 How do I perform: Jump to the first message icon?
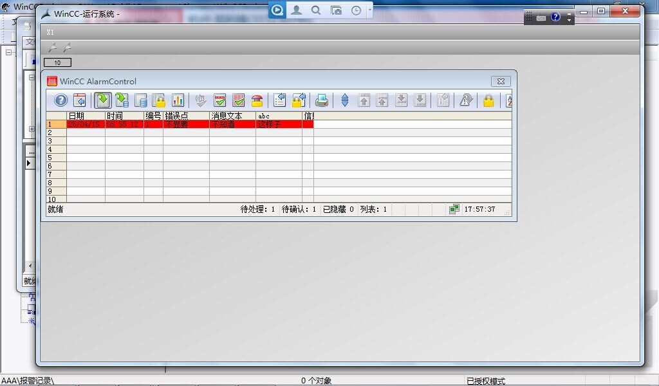point(364,100)
